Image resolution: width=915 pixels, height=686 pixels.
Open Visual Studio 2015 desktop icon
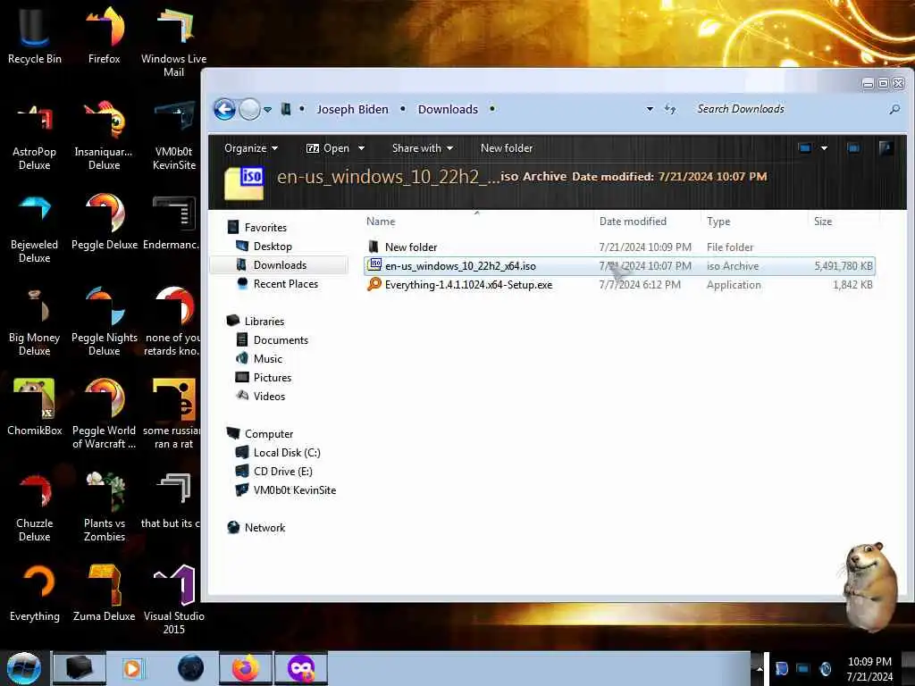pos(174,599)
